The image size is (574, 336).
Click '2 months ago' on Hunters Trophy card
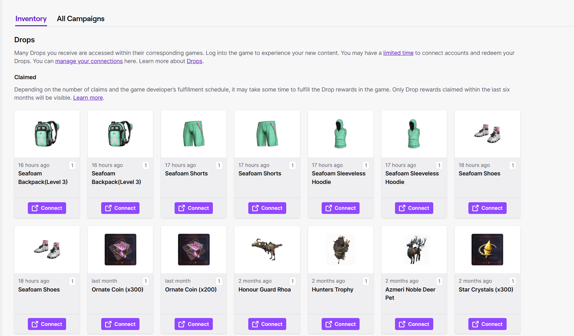point(328,281)
